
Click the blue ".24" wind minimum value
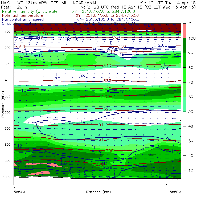(x=165, y=68)
